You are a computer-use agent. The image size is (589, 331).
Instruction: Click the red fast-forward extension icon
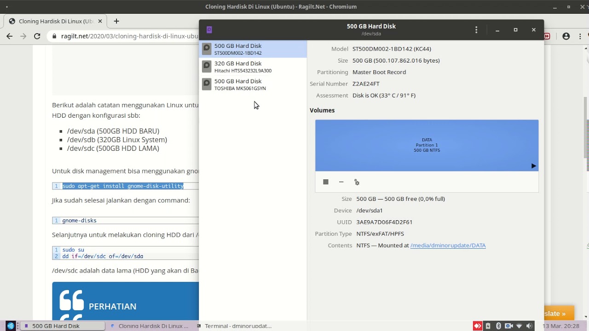coord(547,36)
